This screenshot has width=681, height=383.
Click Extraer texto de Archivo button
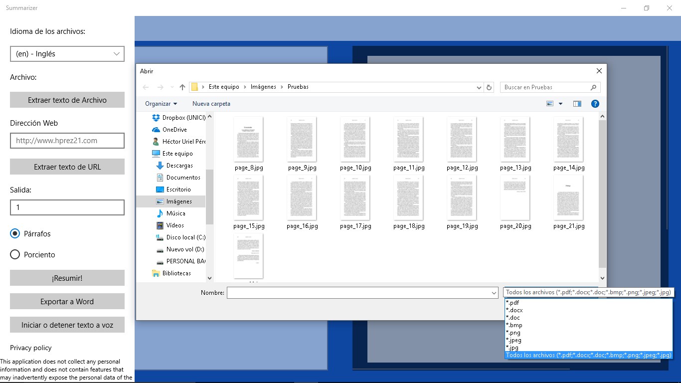[x=67, y=100]
